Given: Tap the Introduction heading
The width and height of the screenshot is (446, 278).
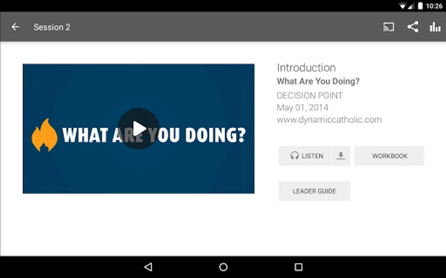Looking at the screenshot, I should pos(306,68).
